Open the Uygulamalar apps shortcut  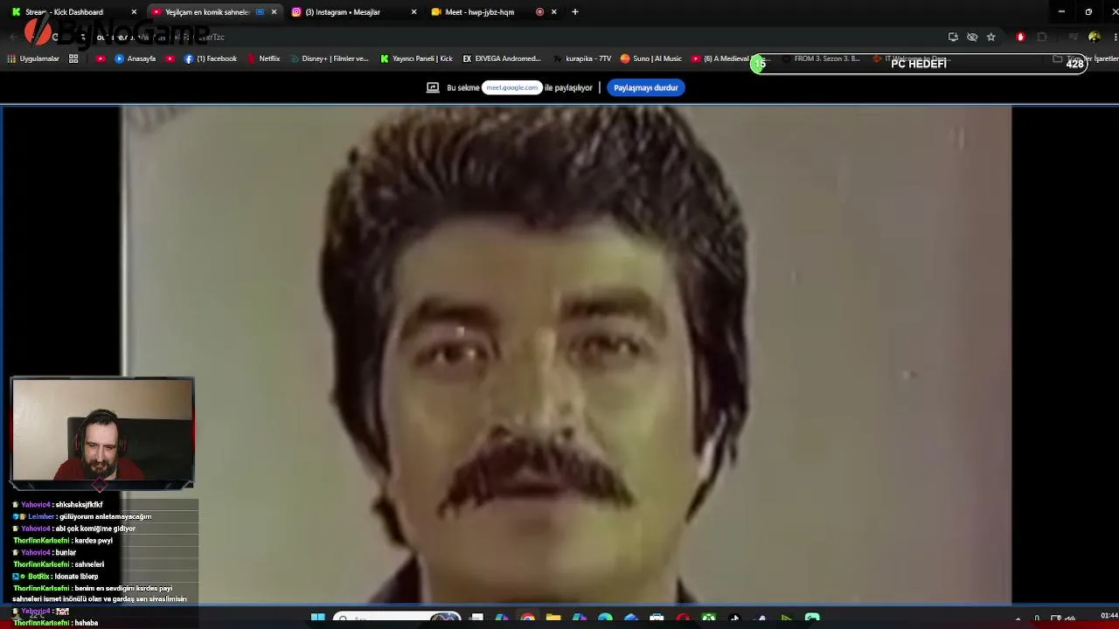pyautogui.click(x=33, y=59)
